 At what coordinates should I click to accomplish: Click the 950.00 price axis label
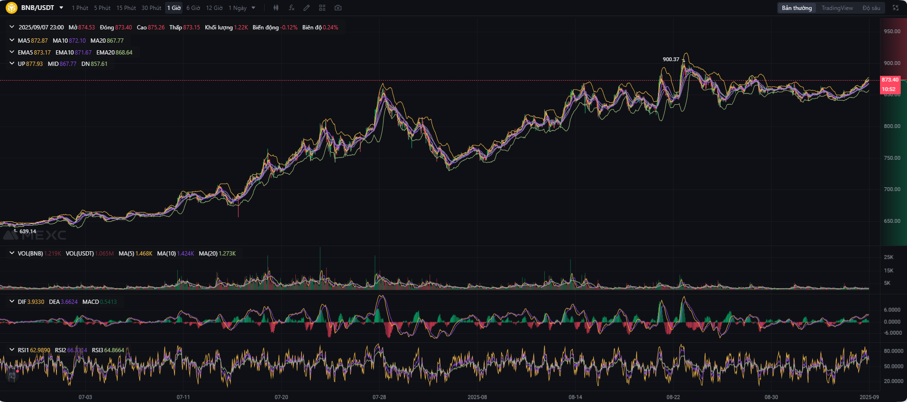(892, 31)
